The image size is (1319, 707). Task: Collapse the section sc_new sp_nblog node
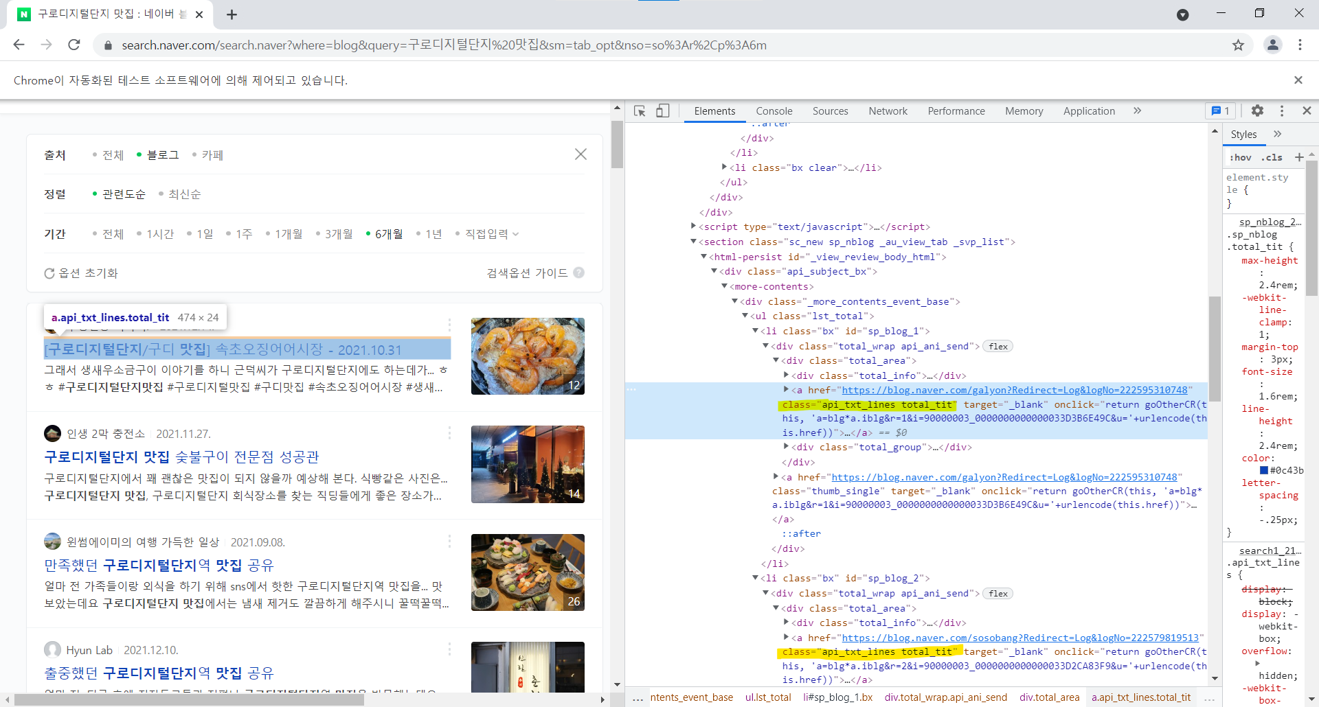pos(694,241)
